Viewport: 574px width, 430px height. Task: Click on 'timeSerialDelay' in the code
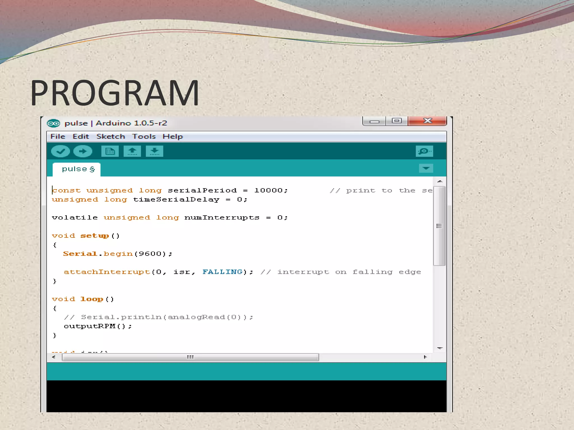tap(176, 200)
